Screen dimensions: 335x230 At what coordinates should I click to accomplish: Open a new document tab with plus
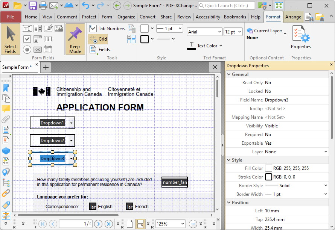coord(46,67)
